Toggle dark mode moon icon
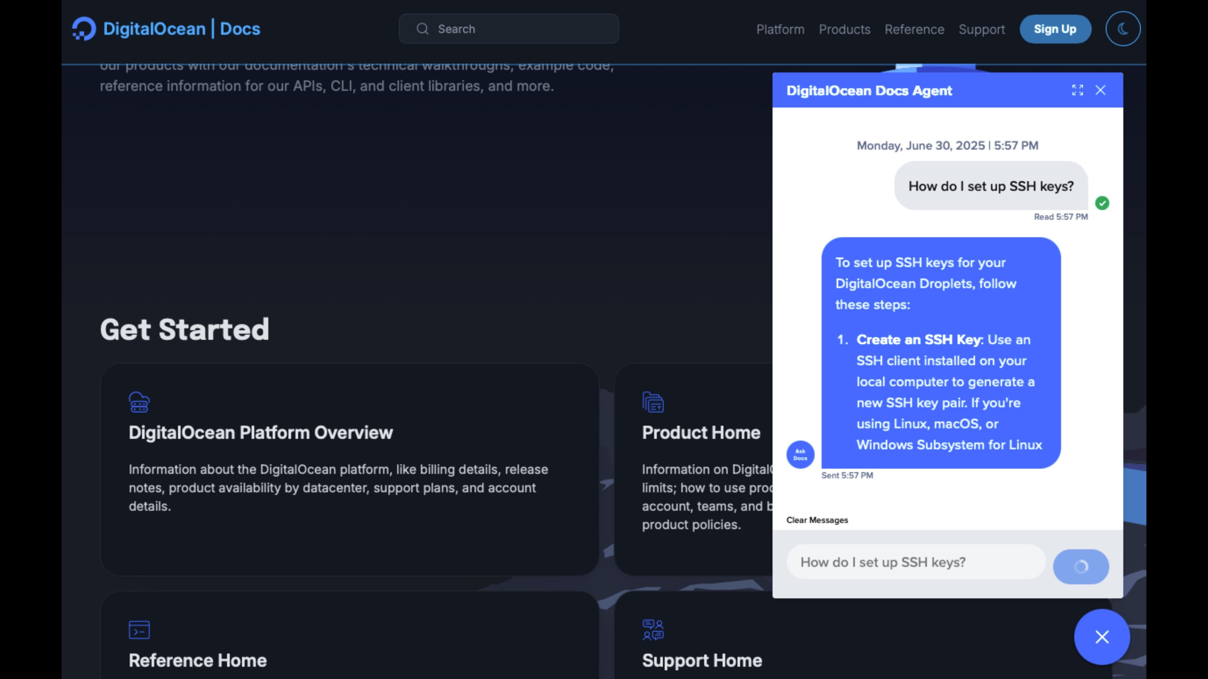1208x679 pixels. point(1123,29)
